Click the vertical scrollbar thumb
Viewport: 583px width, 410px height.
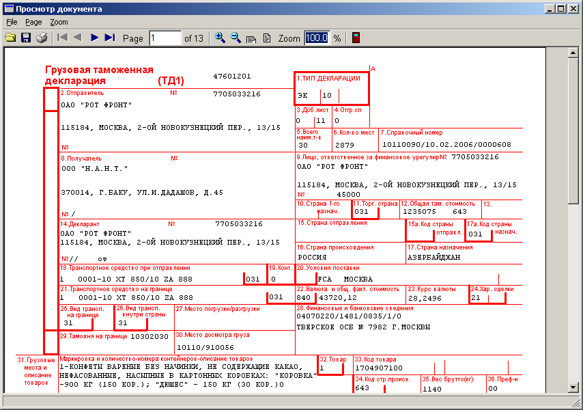[x=573, y=131]
